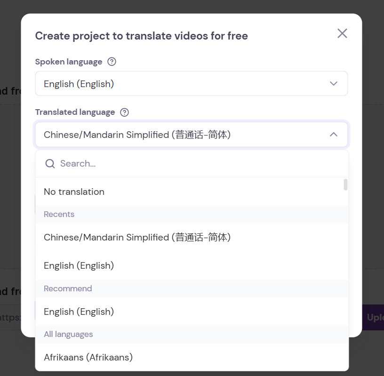The width and height of the screenshot is (384, 376).
Task: Click the Recents section header
Action: (x=59, y=214)
